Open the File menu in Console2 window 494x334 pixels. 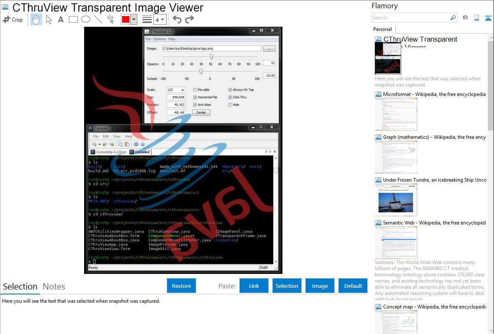coord(96,136)
